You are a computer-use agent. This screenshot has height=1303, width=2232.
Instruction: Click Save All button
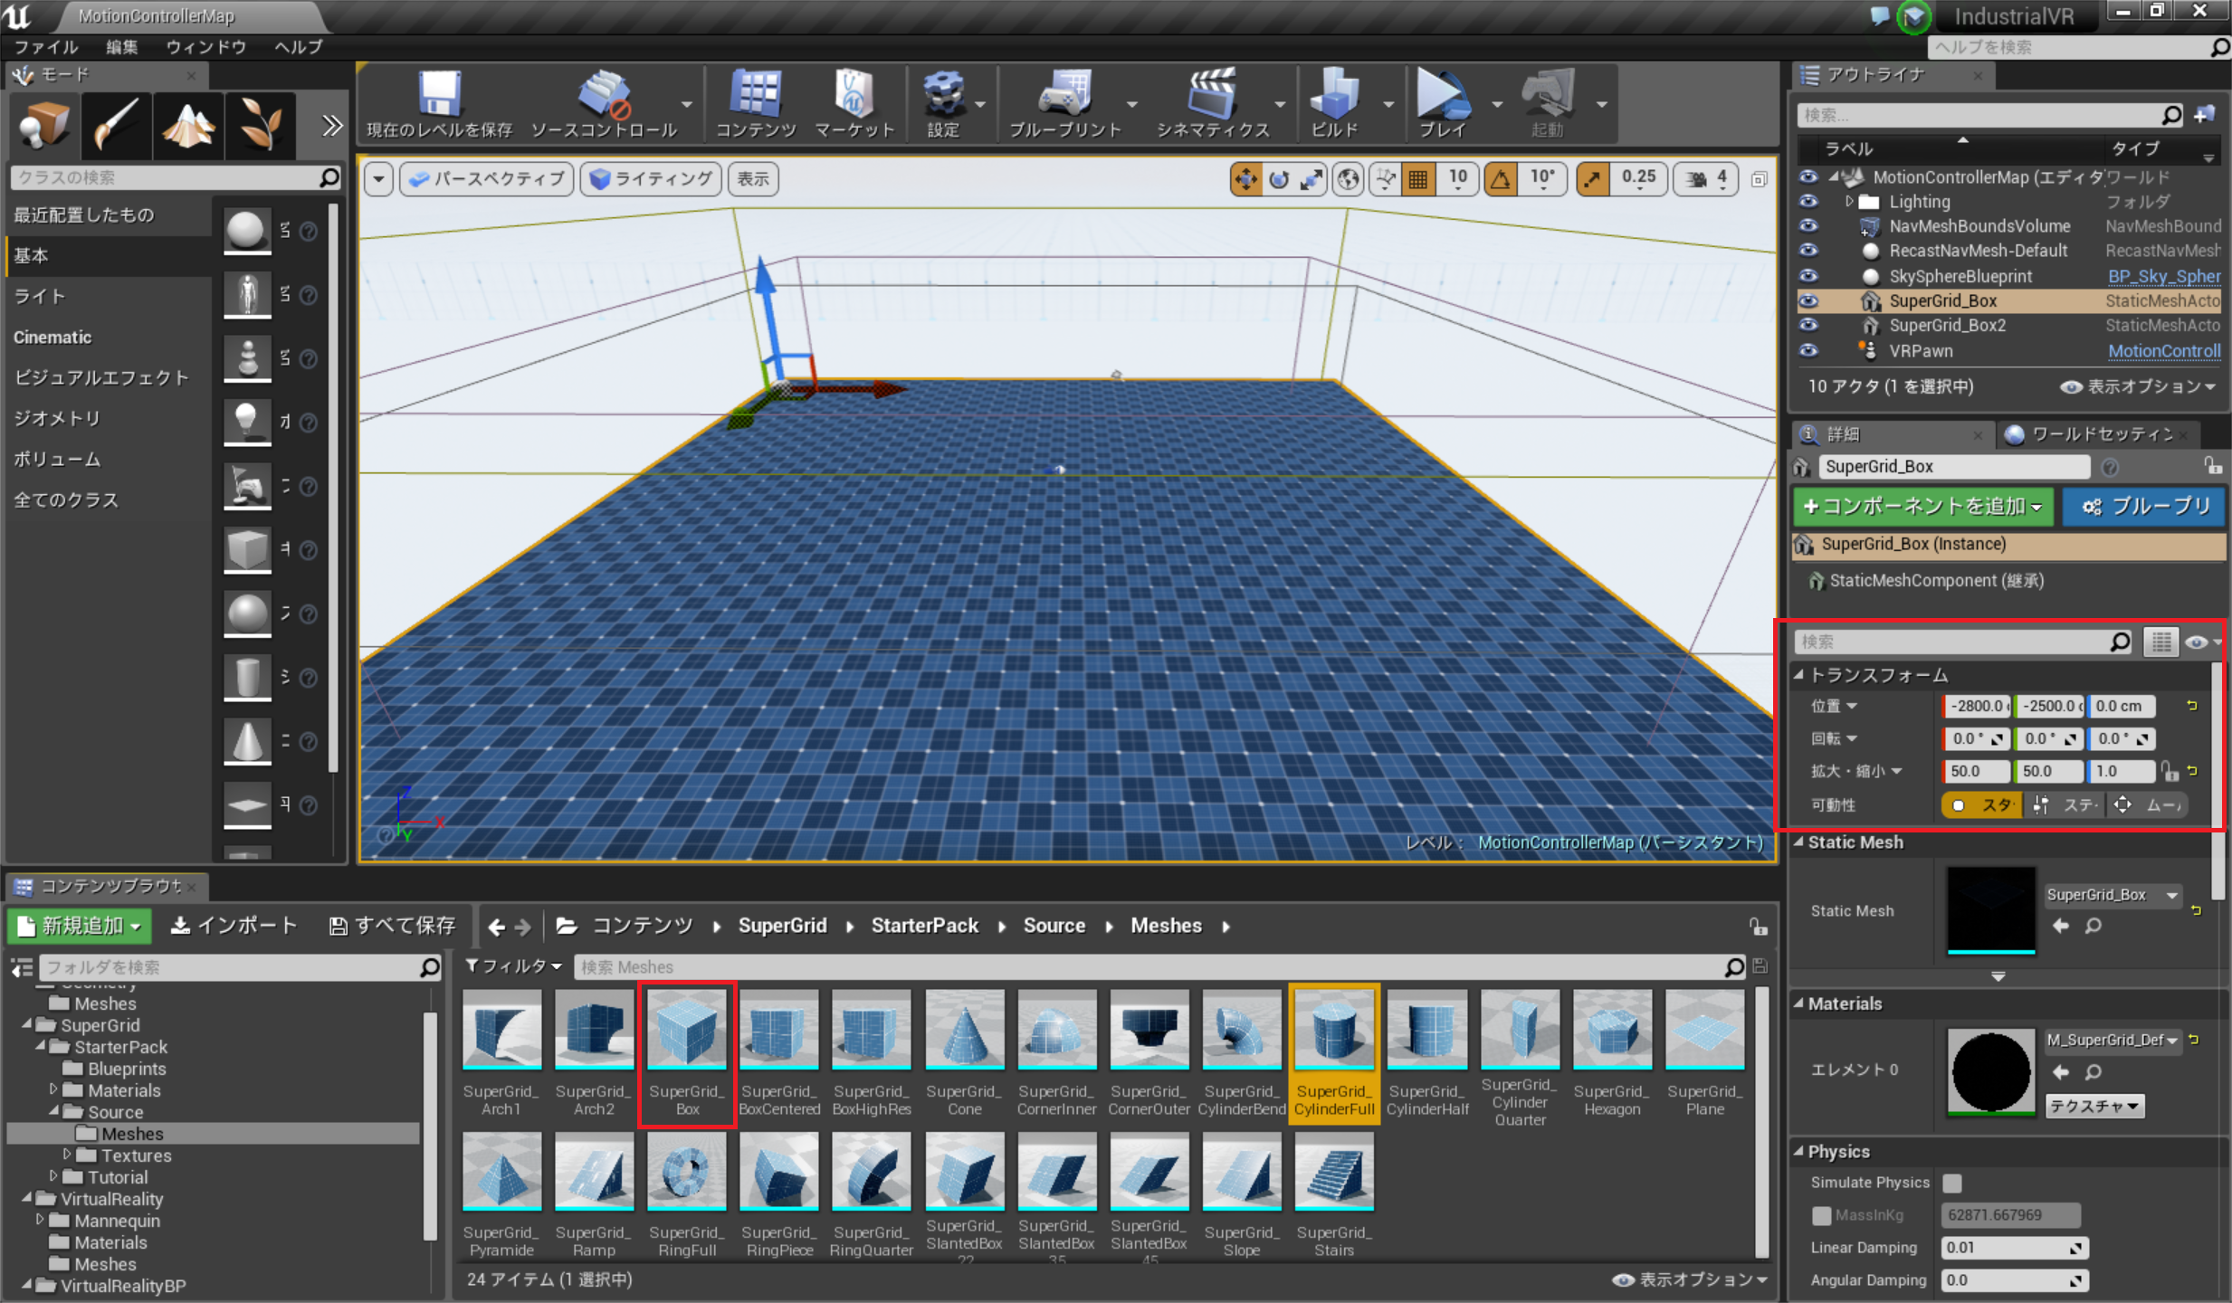[x=392, y=926]
